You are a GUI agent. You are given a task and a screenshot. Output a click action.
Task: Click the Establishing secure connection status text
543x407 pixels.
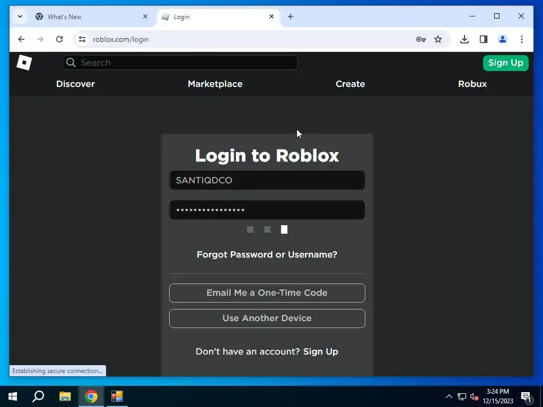pos(57,371)
